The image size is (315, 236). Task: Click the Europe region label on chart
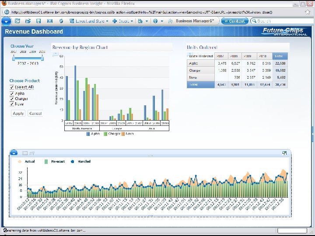click(x=117, y=128)
